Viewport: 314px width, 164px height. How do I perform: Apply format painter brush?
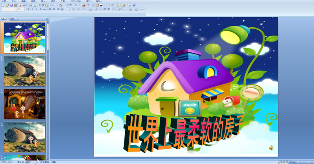(x=66, y=5)
